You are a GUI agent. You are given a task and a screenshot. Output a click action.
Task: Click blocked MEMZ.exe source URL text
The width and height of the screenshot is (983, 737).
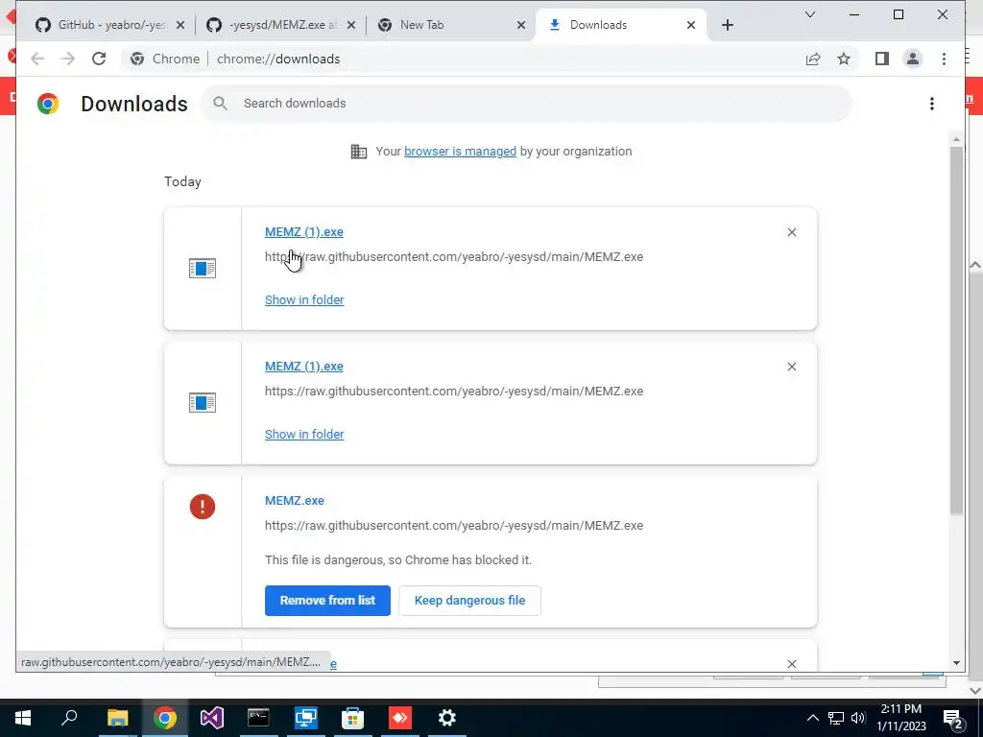click(x=454, y=526)
